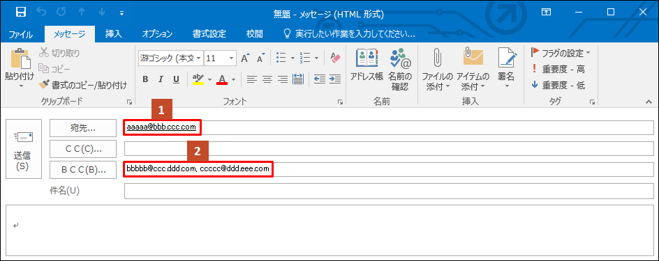Expand the 貼り付け dropdown arrow
The height and width of the screenshot is (261, 659).
click(x=21, y=86)
